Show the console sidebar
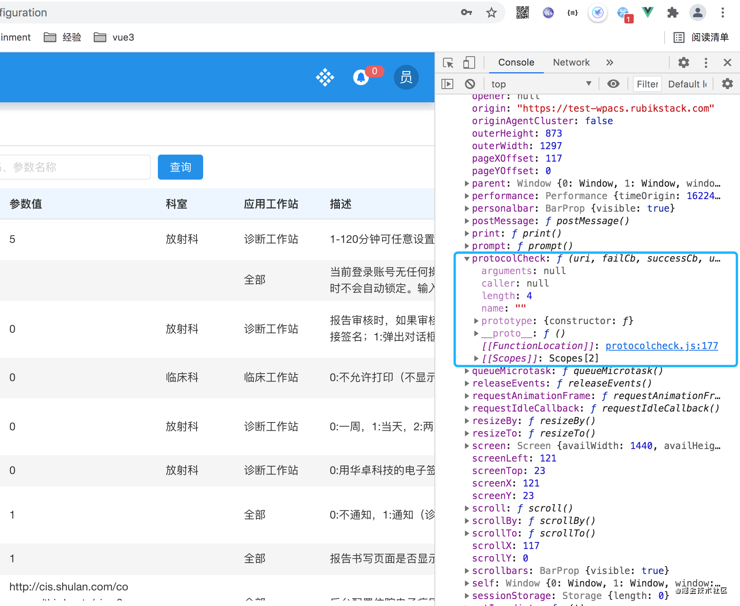The height and width of the screenshot is (606, 740). tap(447, 84)
